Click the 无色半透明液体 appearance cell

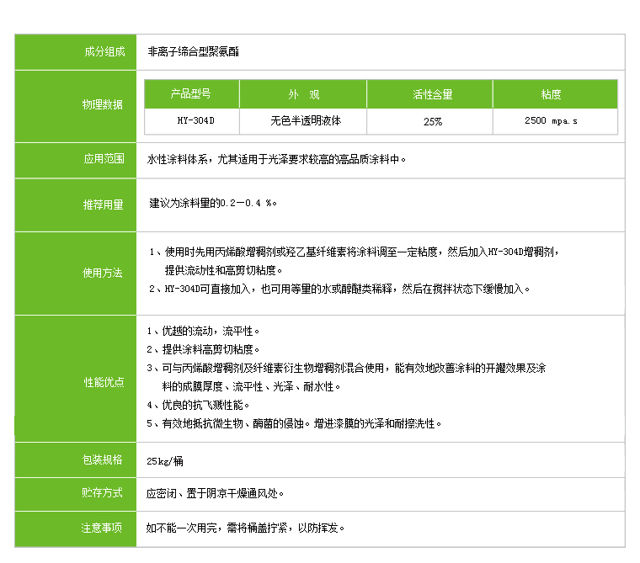point(303,120)
